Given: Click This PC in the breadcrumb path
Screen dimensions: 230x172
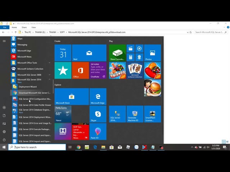Looking at the screenshot, I should (28, 32).
